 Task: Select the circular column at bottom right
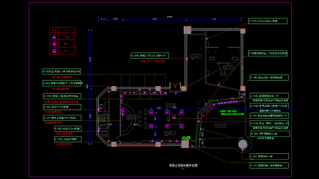[242, 145]
